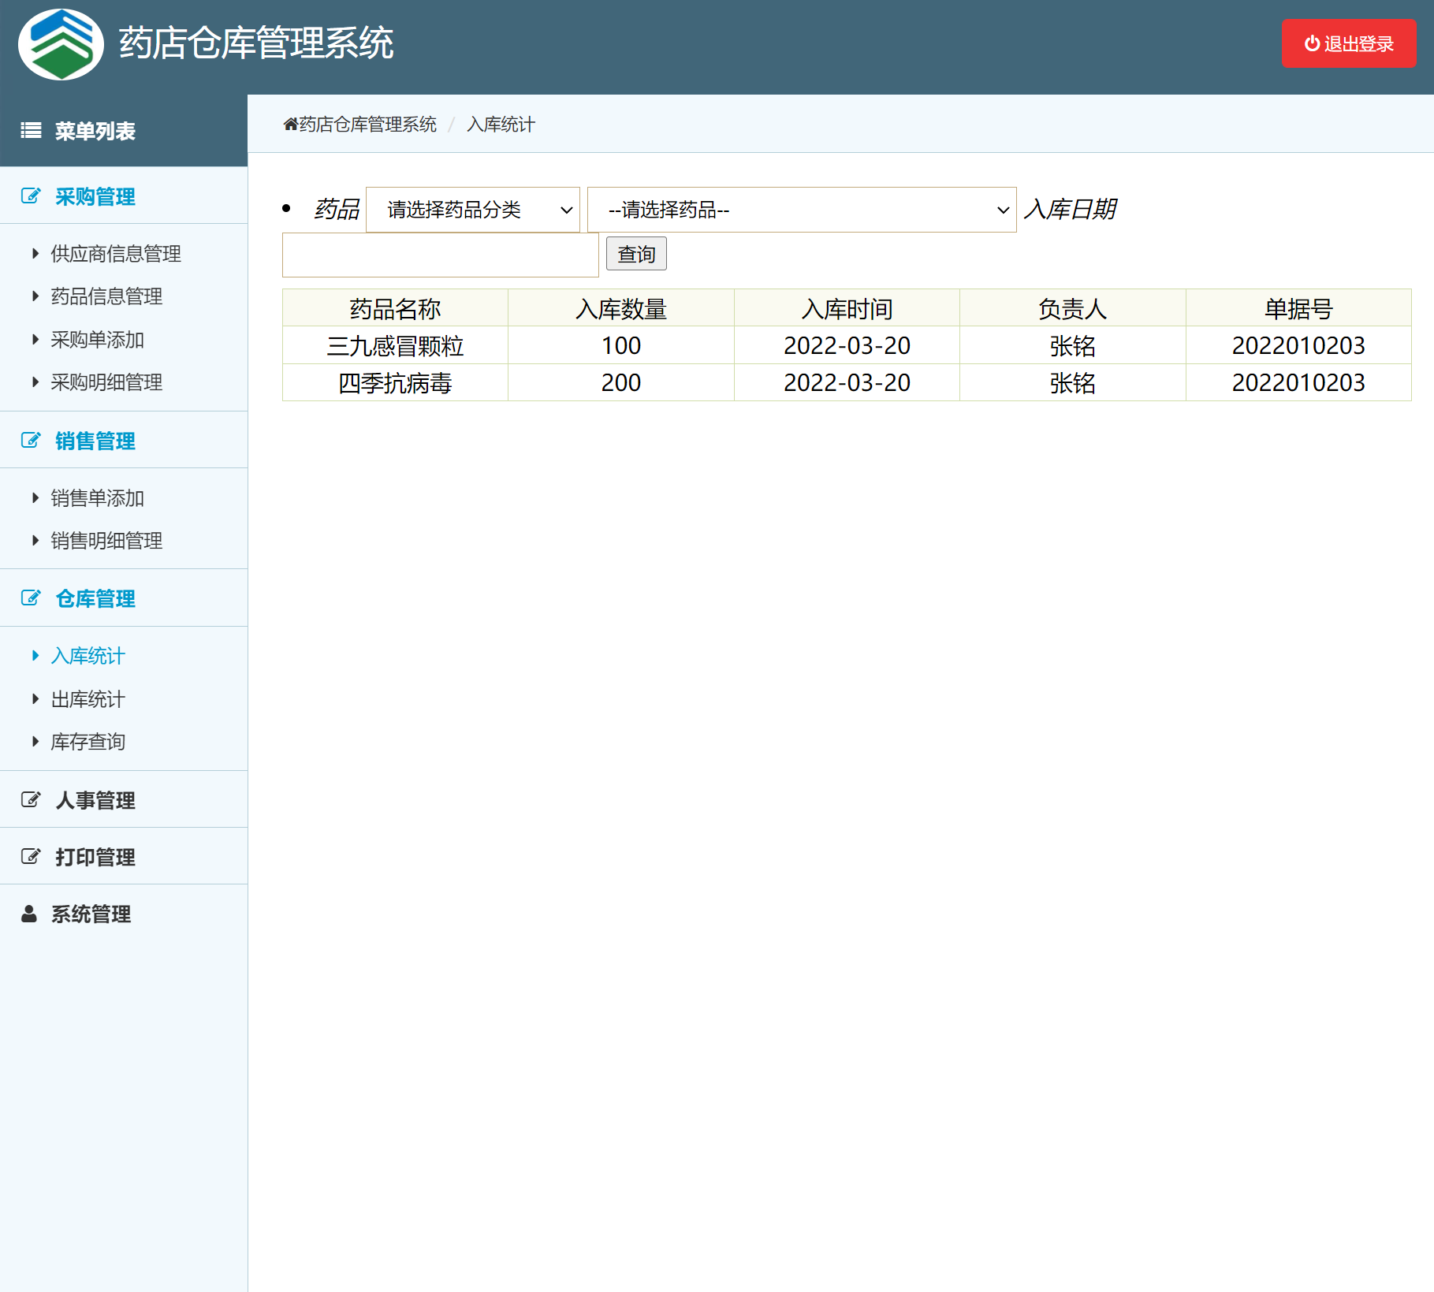Viewport: 1434px width, 1292px height.
Task: Click the入库日期 date input field
Action: click(440, 255)
